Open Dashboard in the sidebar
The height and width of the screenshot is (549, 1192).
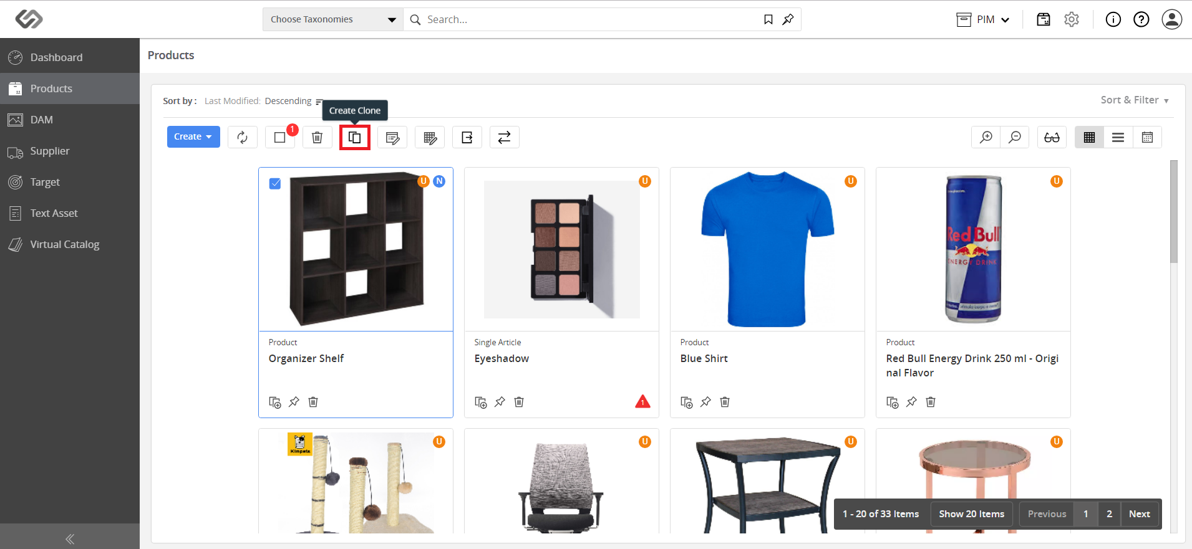tap(70, 57)
